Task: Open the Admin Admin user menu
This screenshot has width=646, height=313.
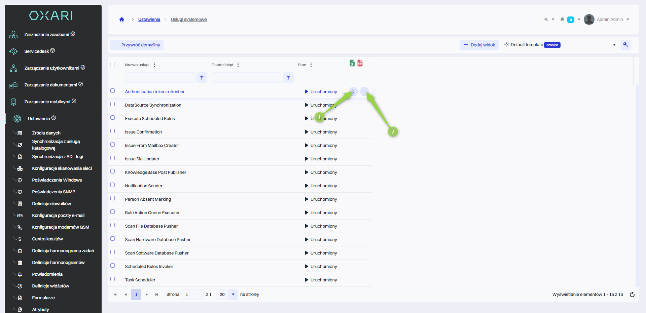Action: click(x=609, y=19)
